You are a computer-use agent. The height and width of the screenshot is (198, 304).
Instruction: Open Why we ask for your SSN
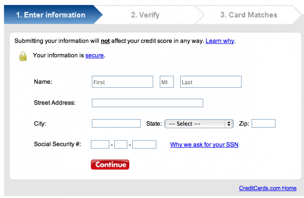click(x=204, y=145)
